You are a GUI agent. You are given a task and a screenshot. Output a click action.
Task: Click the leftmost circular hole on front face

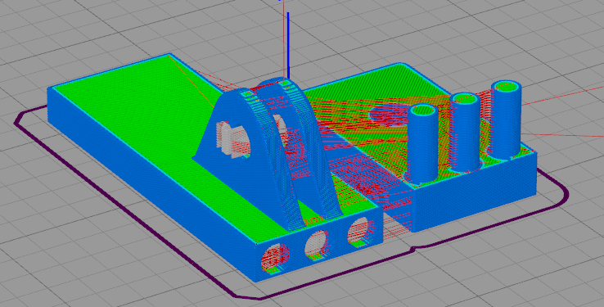pos(275,258)
